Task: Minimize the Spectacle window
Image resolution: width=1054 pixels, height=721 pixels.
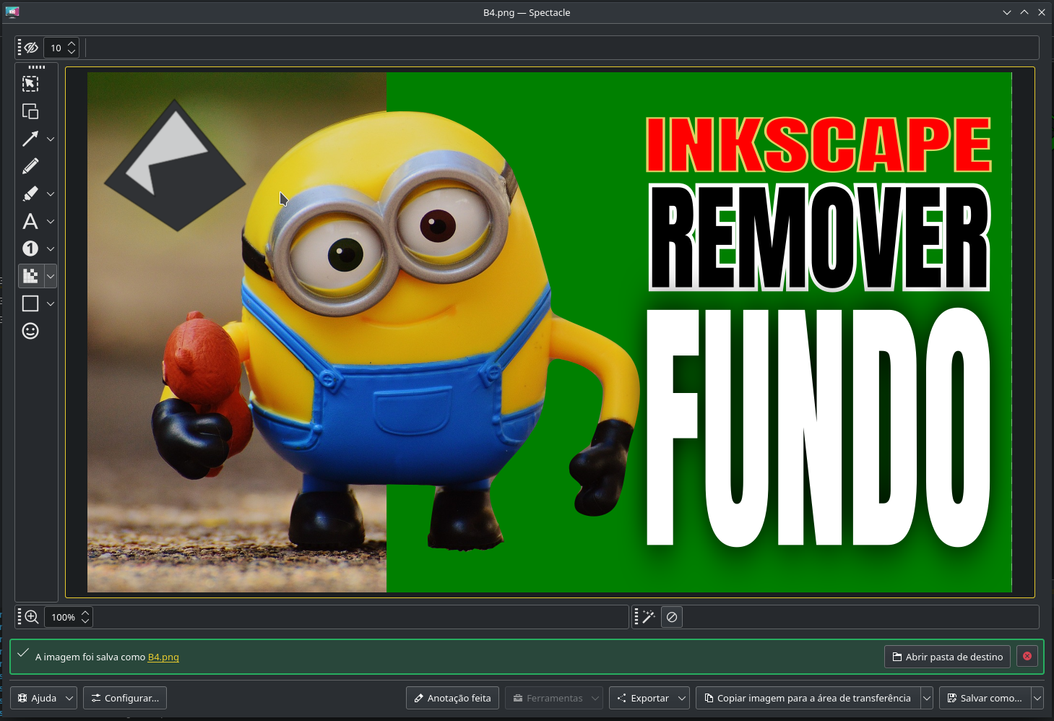Action: point(1007,12)
